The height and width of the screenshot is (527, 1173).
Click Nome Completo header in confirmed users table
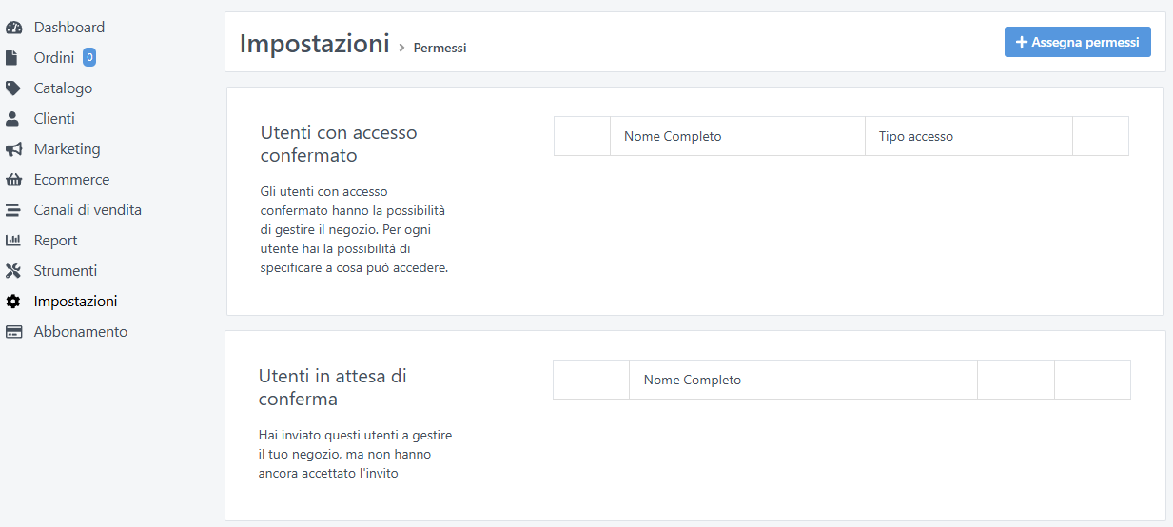pos(673,136)
